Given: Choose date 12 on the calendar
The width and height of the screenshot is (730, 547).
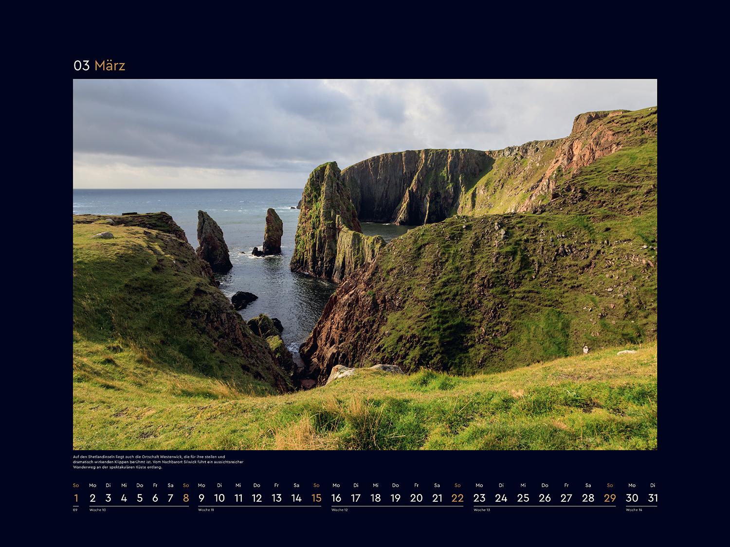Looking at the screenshot, I should [x=256, y=498].
